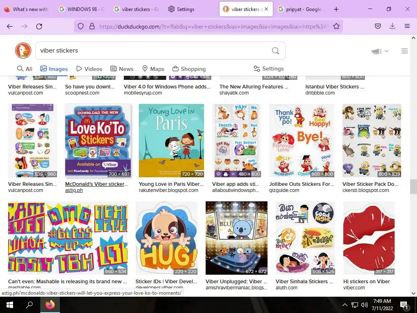Open the network status tray icon

point(355,305)
